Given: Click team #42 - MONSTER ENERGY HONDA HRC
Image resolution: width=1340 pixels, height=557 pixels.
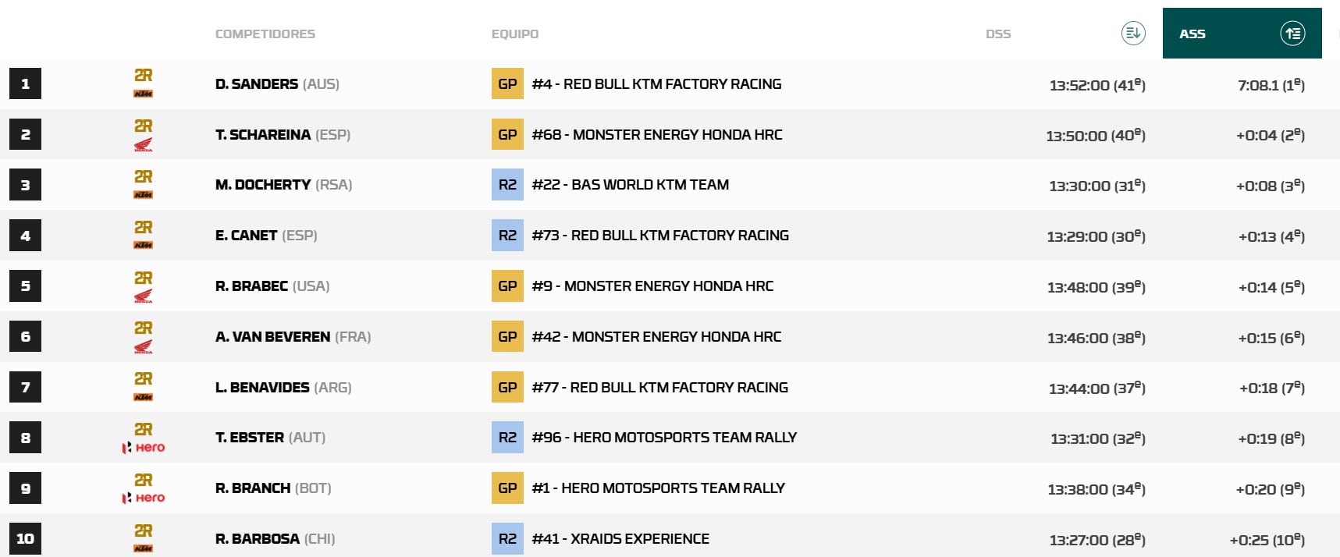Looking at the screenshot, I should pos(656,337).
